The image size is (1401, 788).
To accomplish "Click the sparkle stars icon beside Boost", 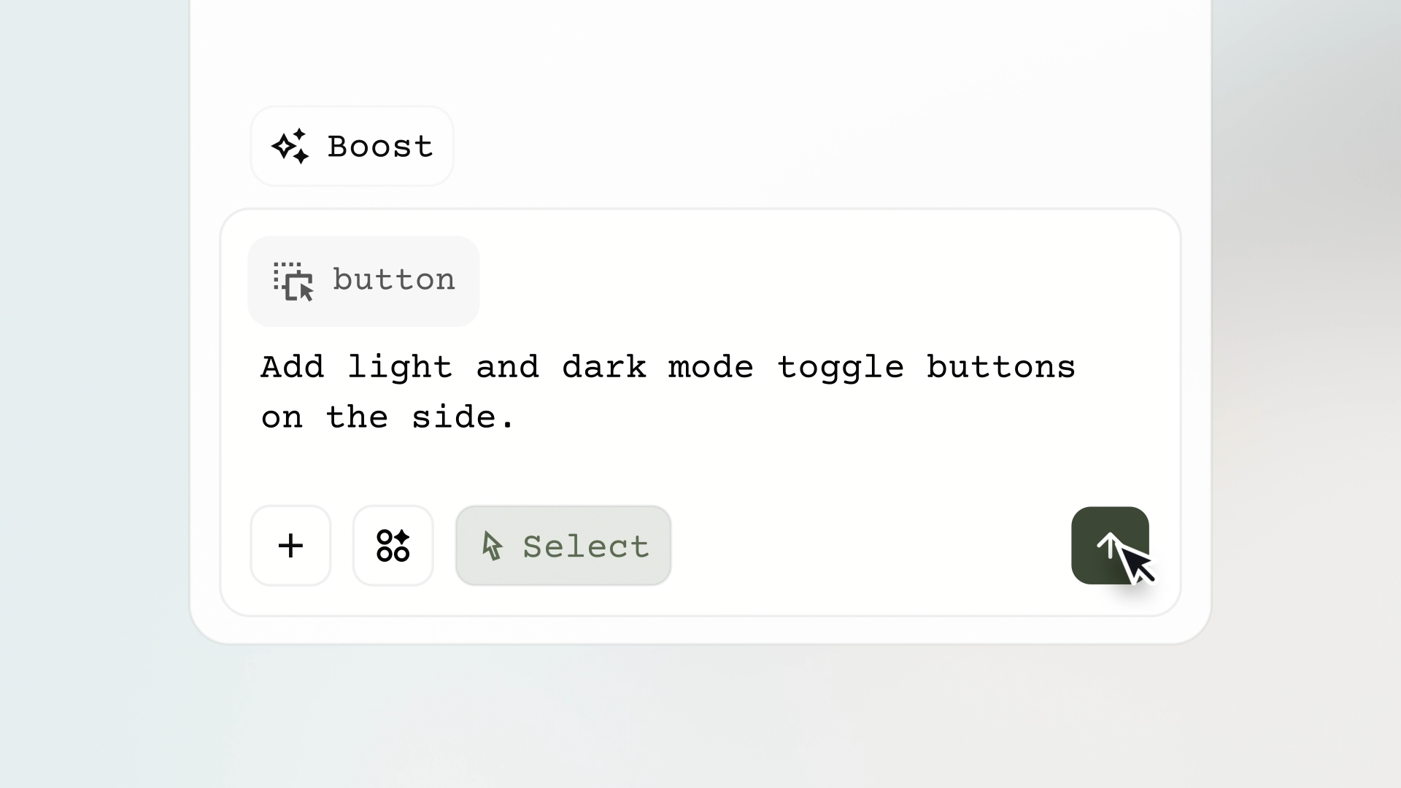I will pos(290,146).
